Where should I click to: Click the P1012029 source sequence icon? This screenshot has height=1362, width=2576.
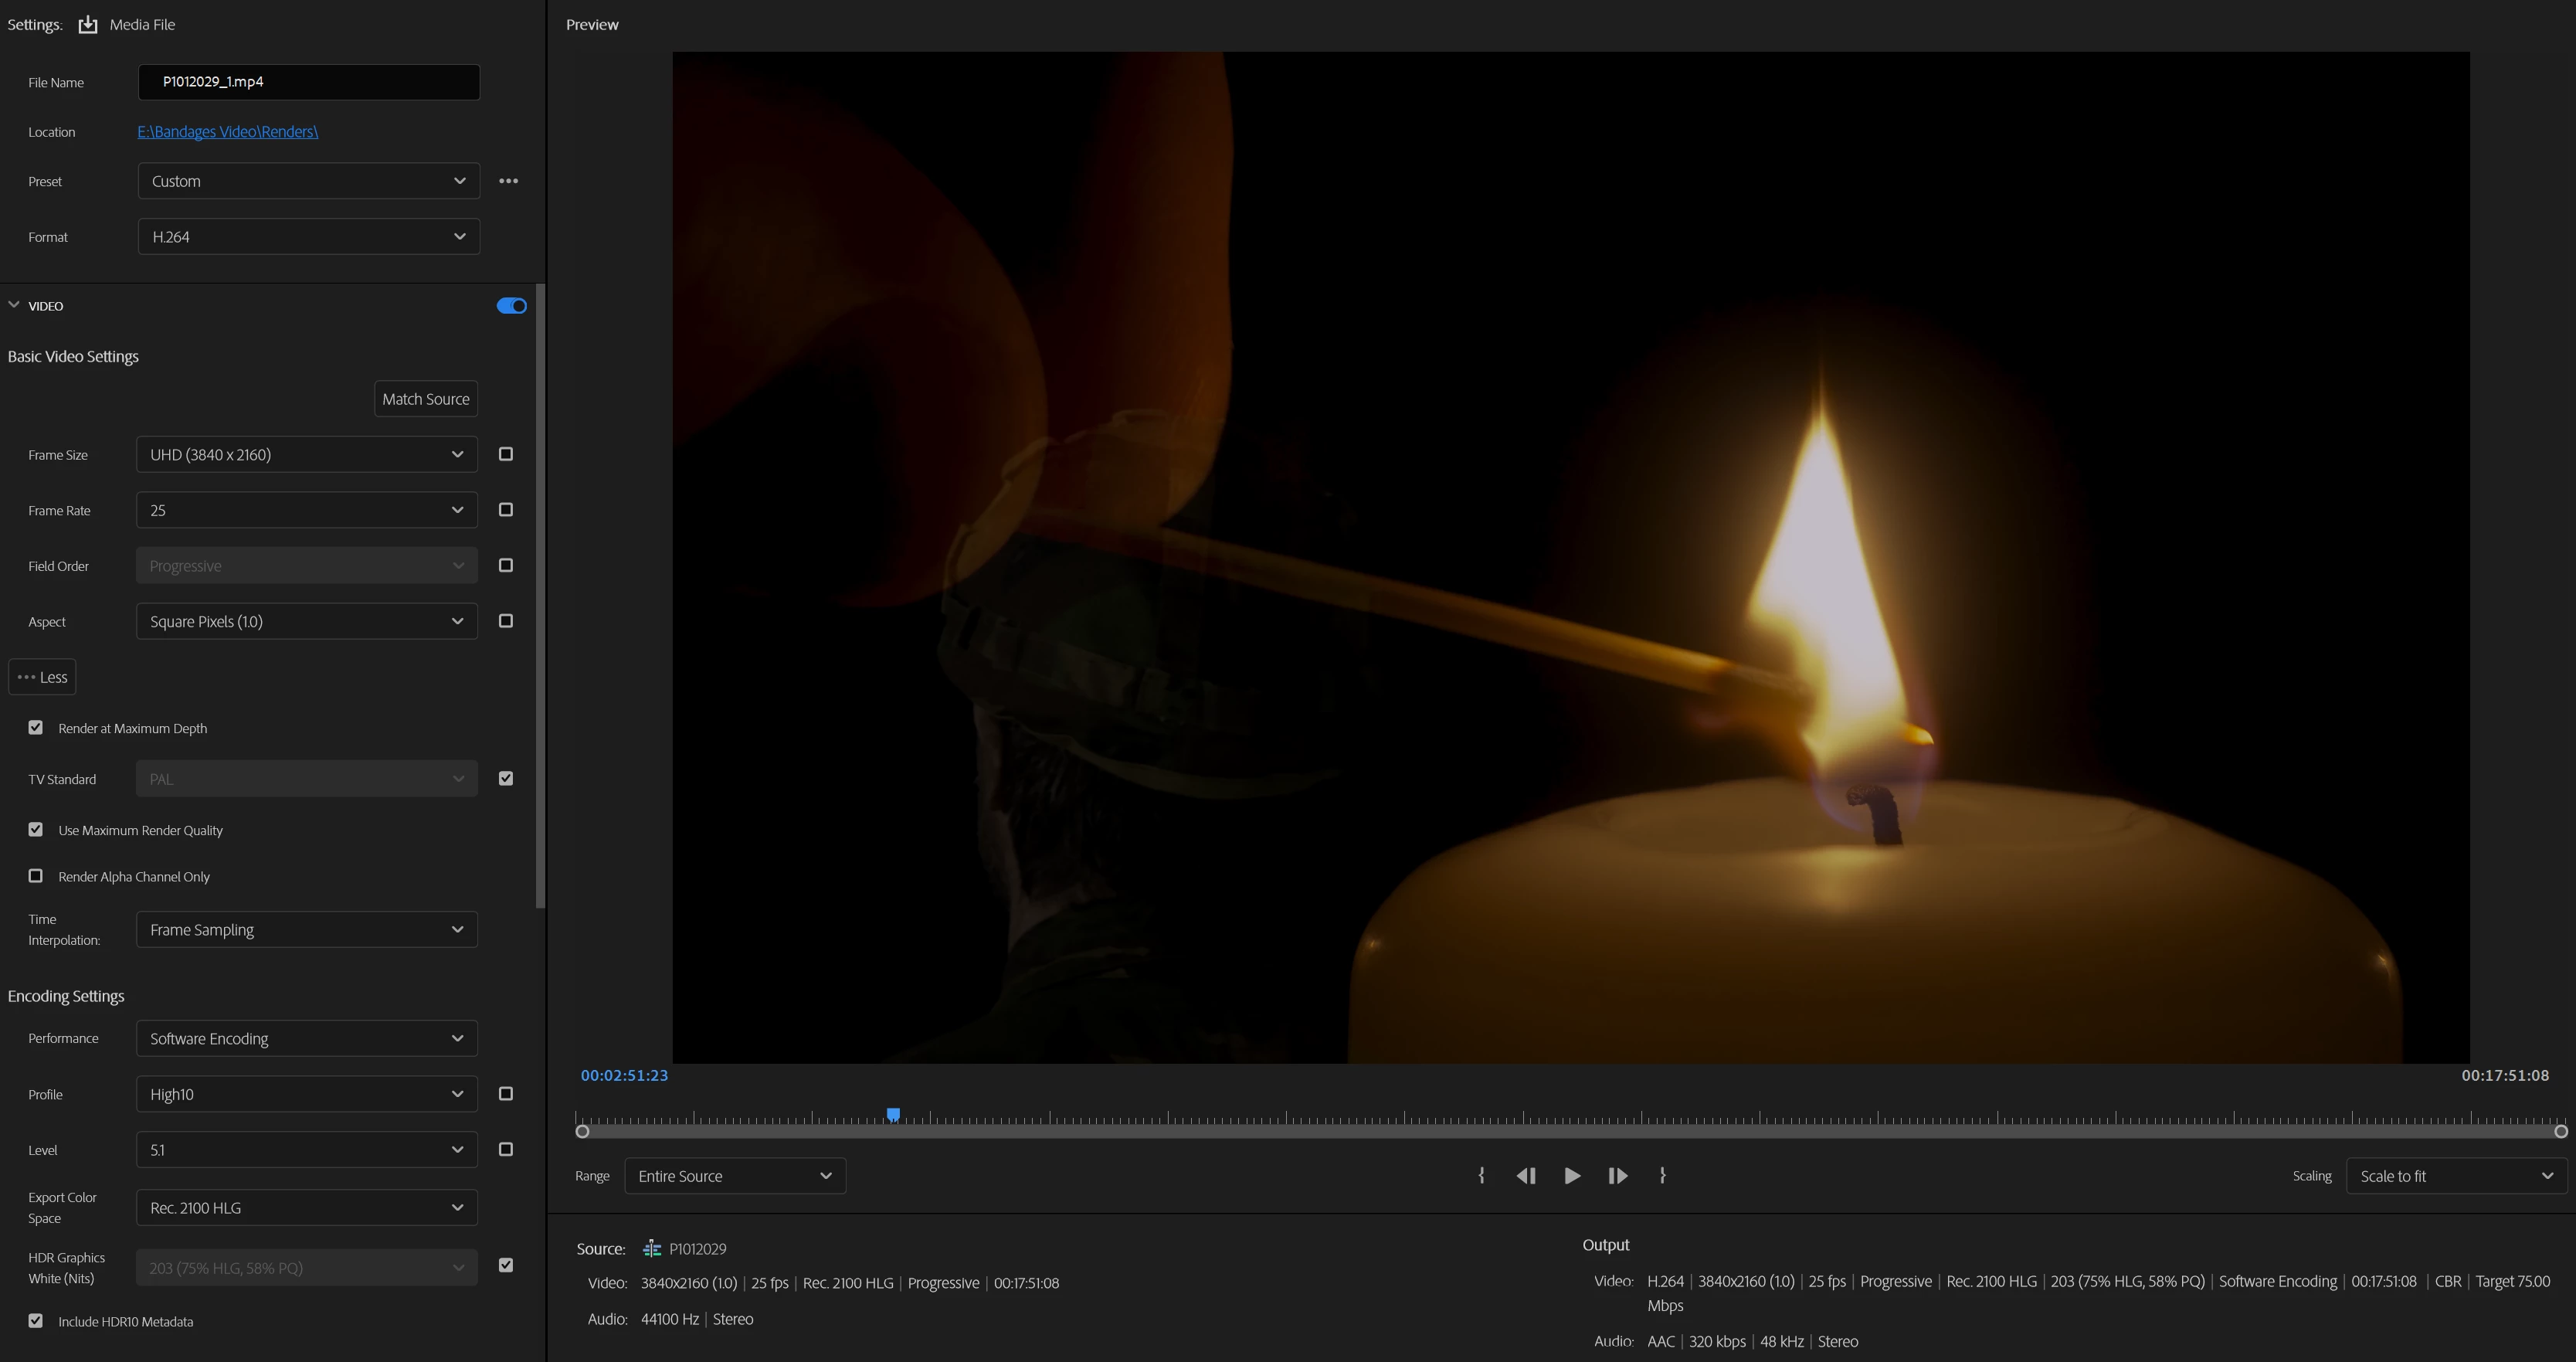(x=652, y=1249)
